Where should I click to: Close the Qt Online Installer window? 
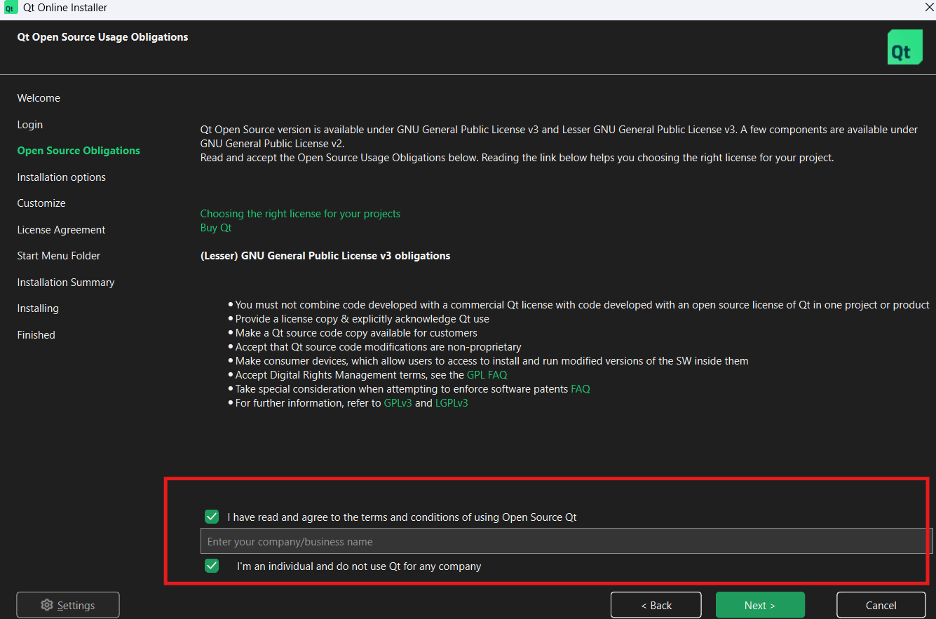[x=929, y=7]
